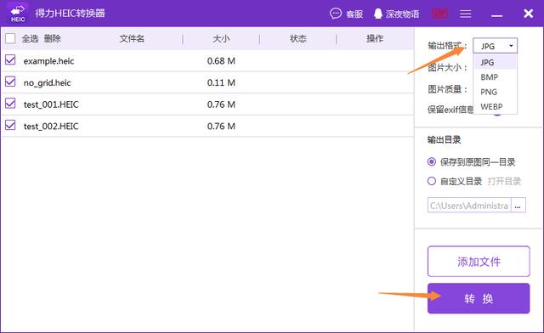Click the 状态 column header
Image resolution: width=544 pixels, height=333 pixels.
coord(298,38)
